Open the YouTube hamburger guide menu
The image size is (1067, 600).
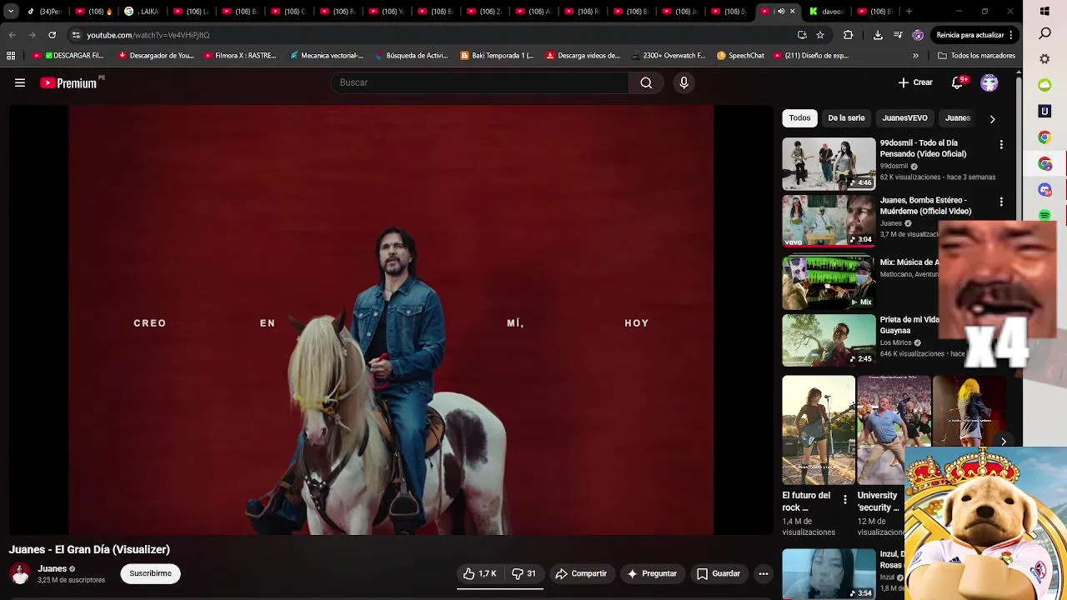[20, 82]
